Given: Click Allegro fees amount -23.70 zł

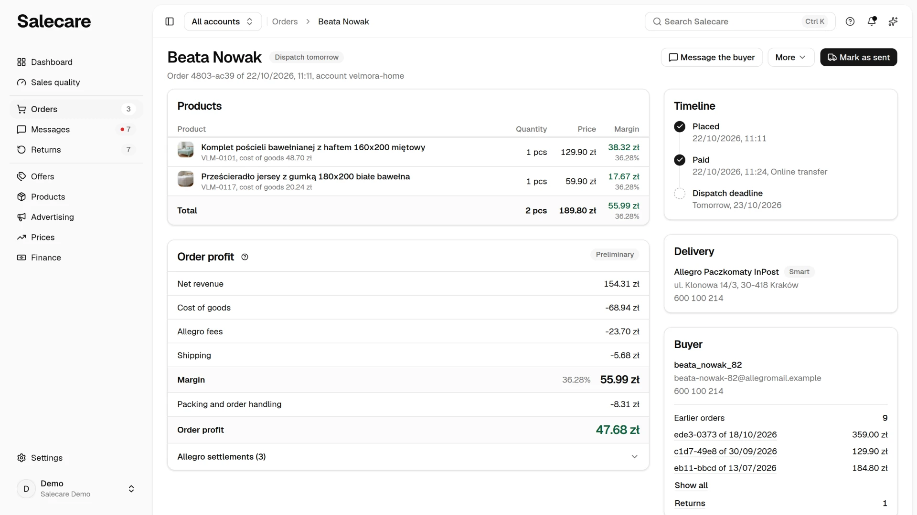Looking at the screenshot, I should (x=622, y=332).
